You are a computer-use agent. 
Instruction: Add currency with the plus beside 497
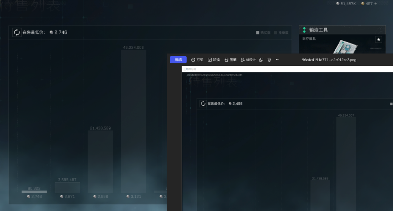tap(376, 3)
